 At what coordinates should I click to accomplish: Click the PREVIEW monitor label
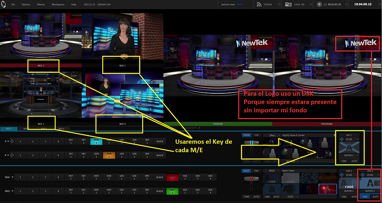point(218,124)
